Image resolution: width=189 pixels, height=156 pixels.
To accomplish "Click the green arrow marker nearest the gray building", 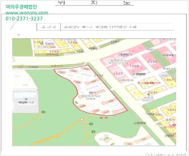I will [43, 112].
